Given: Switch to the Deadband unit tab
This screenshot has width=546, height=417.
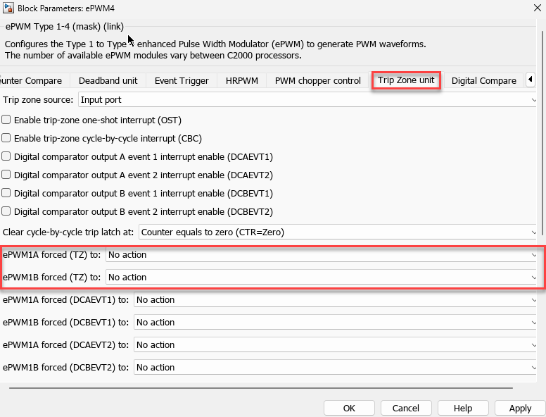Looking at the screenshot, I should pos(108,80).
